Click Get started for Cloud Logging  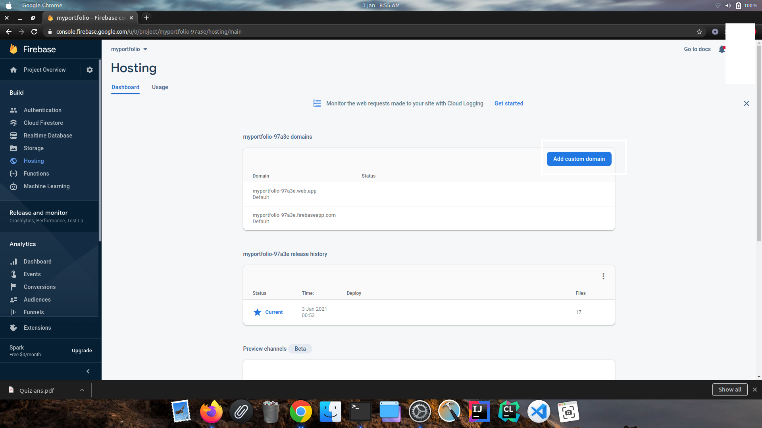coord(509,103)
